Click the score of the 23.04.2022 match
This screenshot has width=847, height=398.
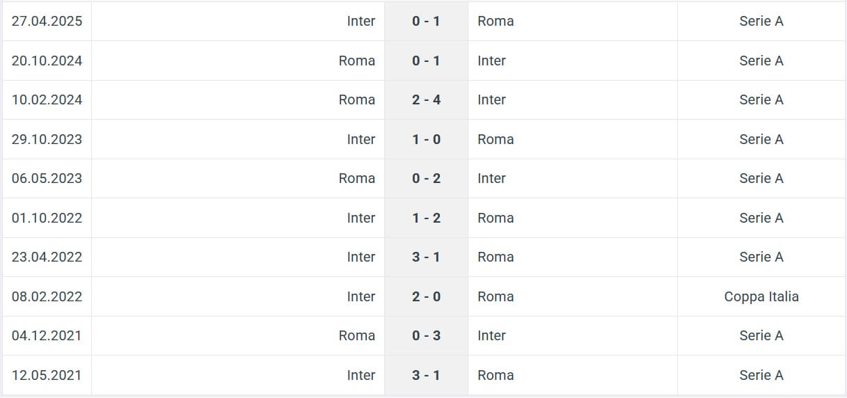click(426, 257)
